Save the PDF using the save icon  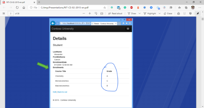(185, 13)
